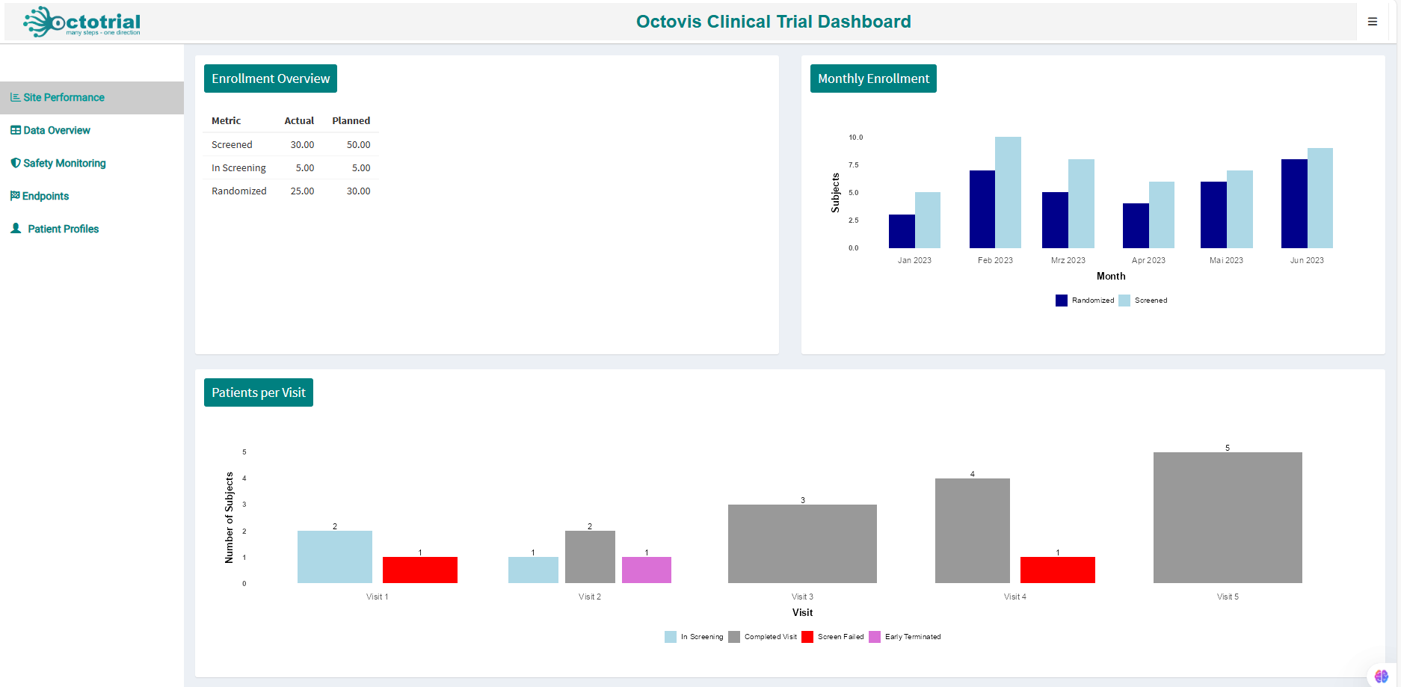Open the Safety Monitoring menu item
Image resolution: width=1401 pixels, height=687 pixels.
pyautogui.click(x=64, y=163)
